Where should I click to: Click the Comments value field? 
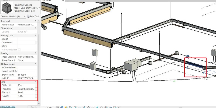click(26, 42)
